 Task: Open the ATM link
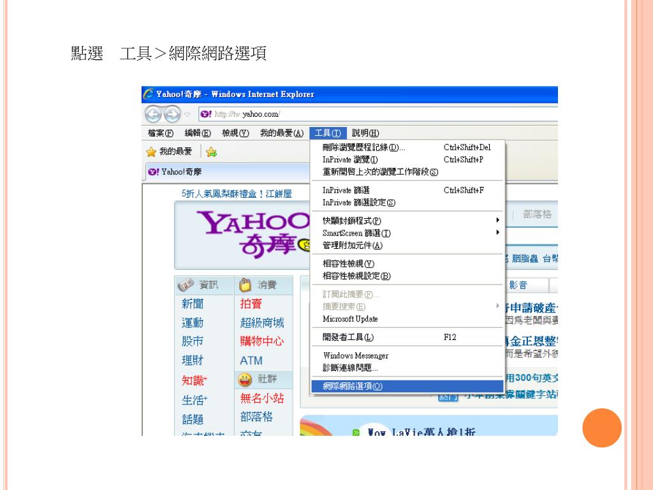coord(251,360)
